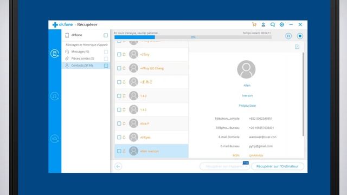This screenshot has width=347, height=195.
Task: Check the +4Tiny GG Cheng checkbox
Action: pyautogui.click(x=119, y=68)
